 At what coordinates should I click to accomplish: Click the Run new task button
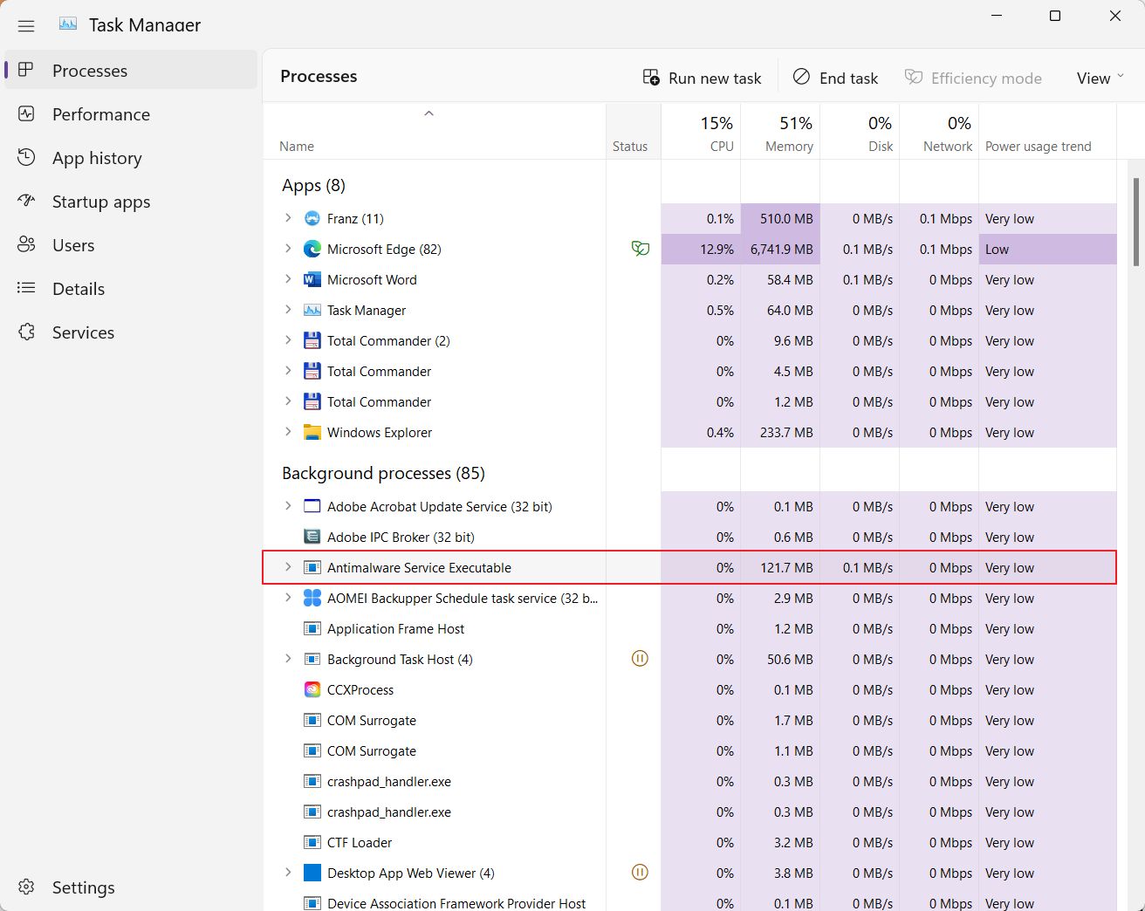pyautogui.click(x=702, y=78)
